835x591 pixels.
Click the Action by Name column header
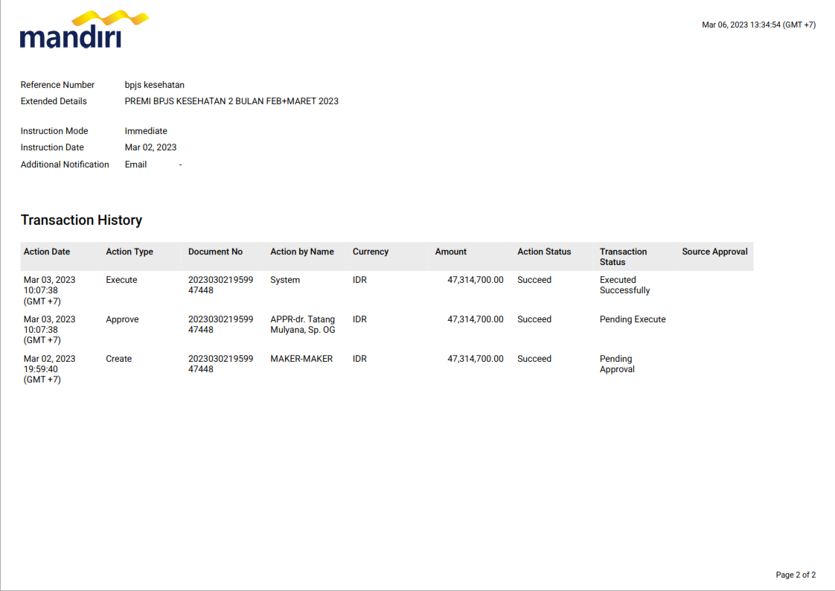pyautogui.click(x=302, y=252)
